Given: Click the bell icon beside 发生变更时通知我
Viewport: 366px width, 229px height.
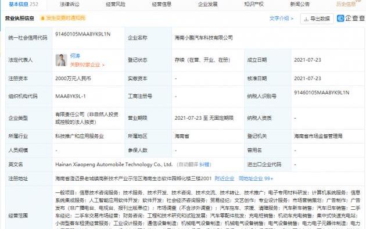Looking at the screenshot, I should click(x=43, y=18).
